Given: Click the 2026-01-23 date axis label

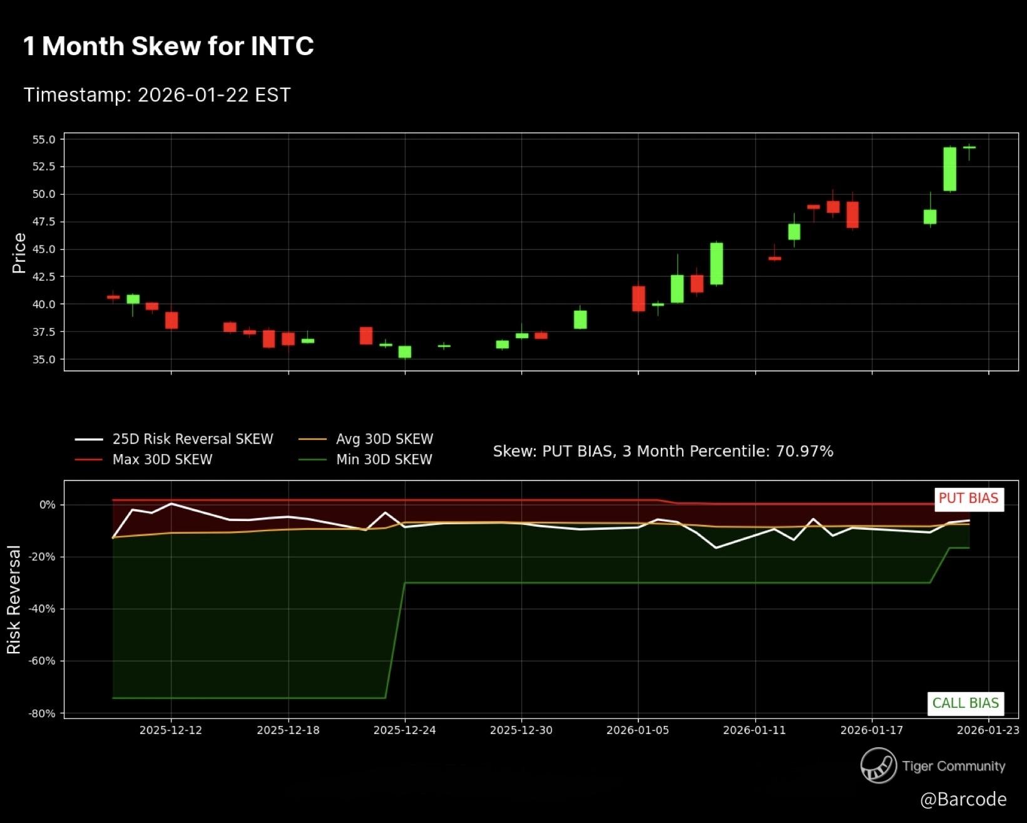Looking at the screenshot, I should (988, 730).
